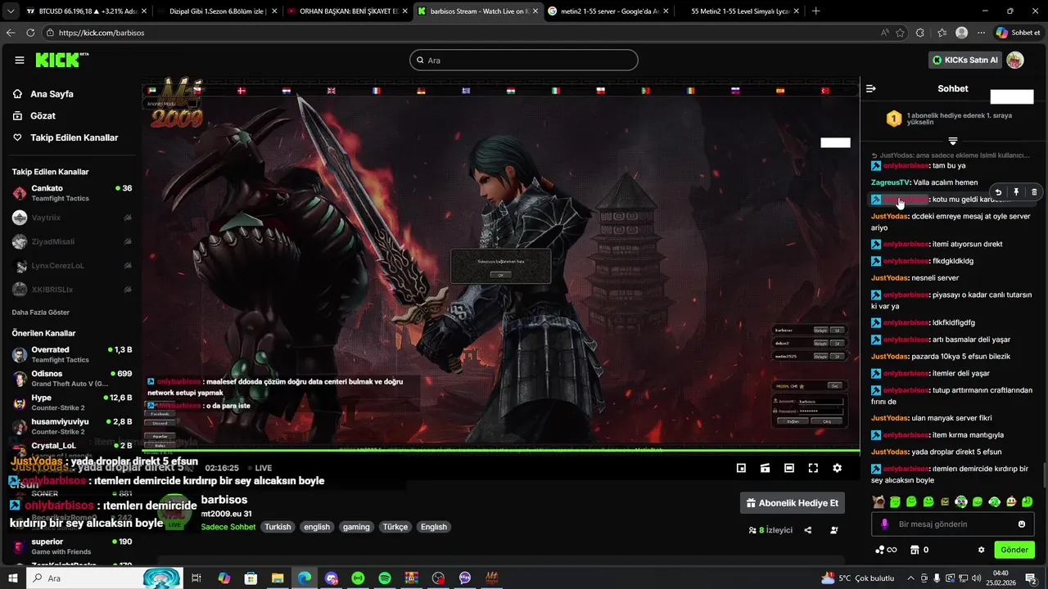Open channel points infinity icon
The height and width of the screenshot is (589, 1048).
(886, 550)
